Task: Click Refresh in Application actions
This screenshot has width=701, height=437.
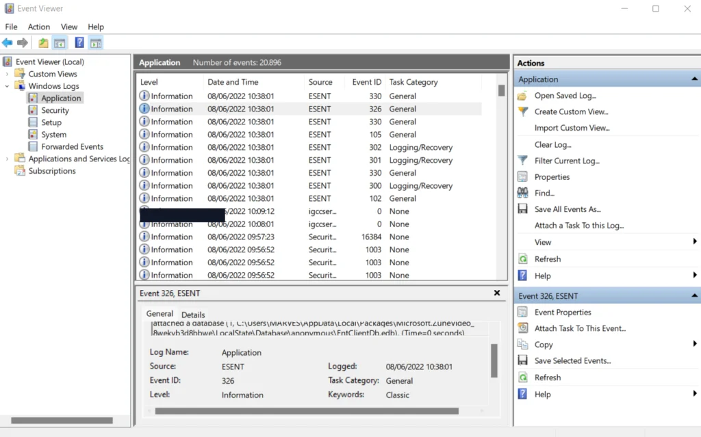Action: pyautogui.click(x=547, y=259)
